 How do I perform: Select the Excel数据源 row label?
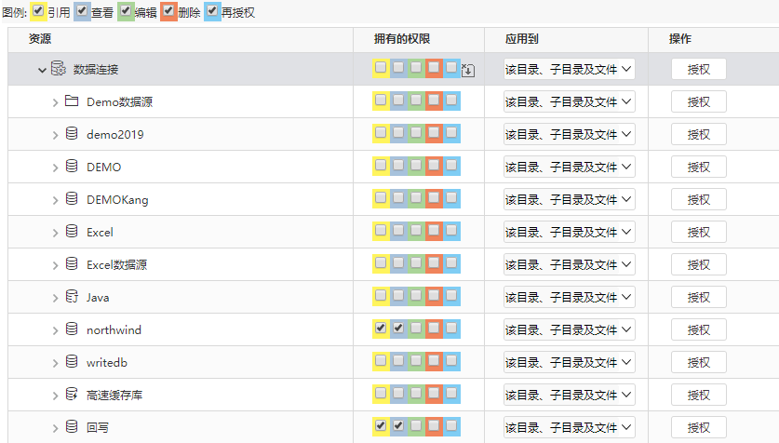coord(116,264)
